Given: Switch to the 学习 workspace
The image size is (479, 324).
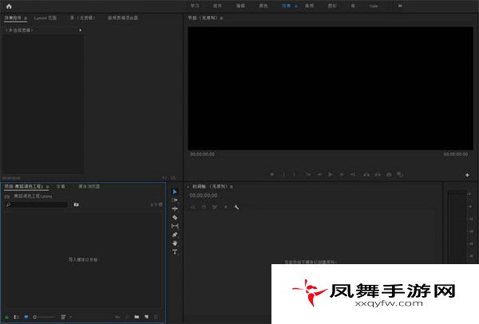Looking at the screenshot, I should [x=195, y=6].
